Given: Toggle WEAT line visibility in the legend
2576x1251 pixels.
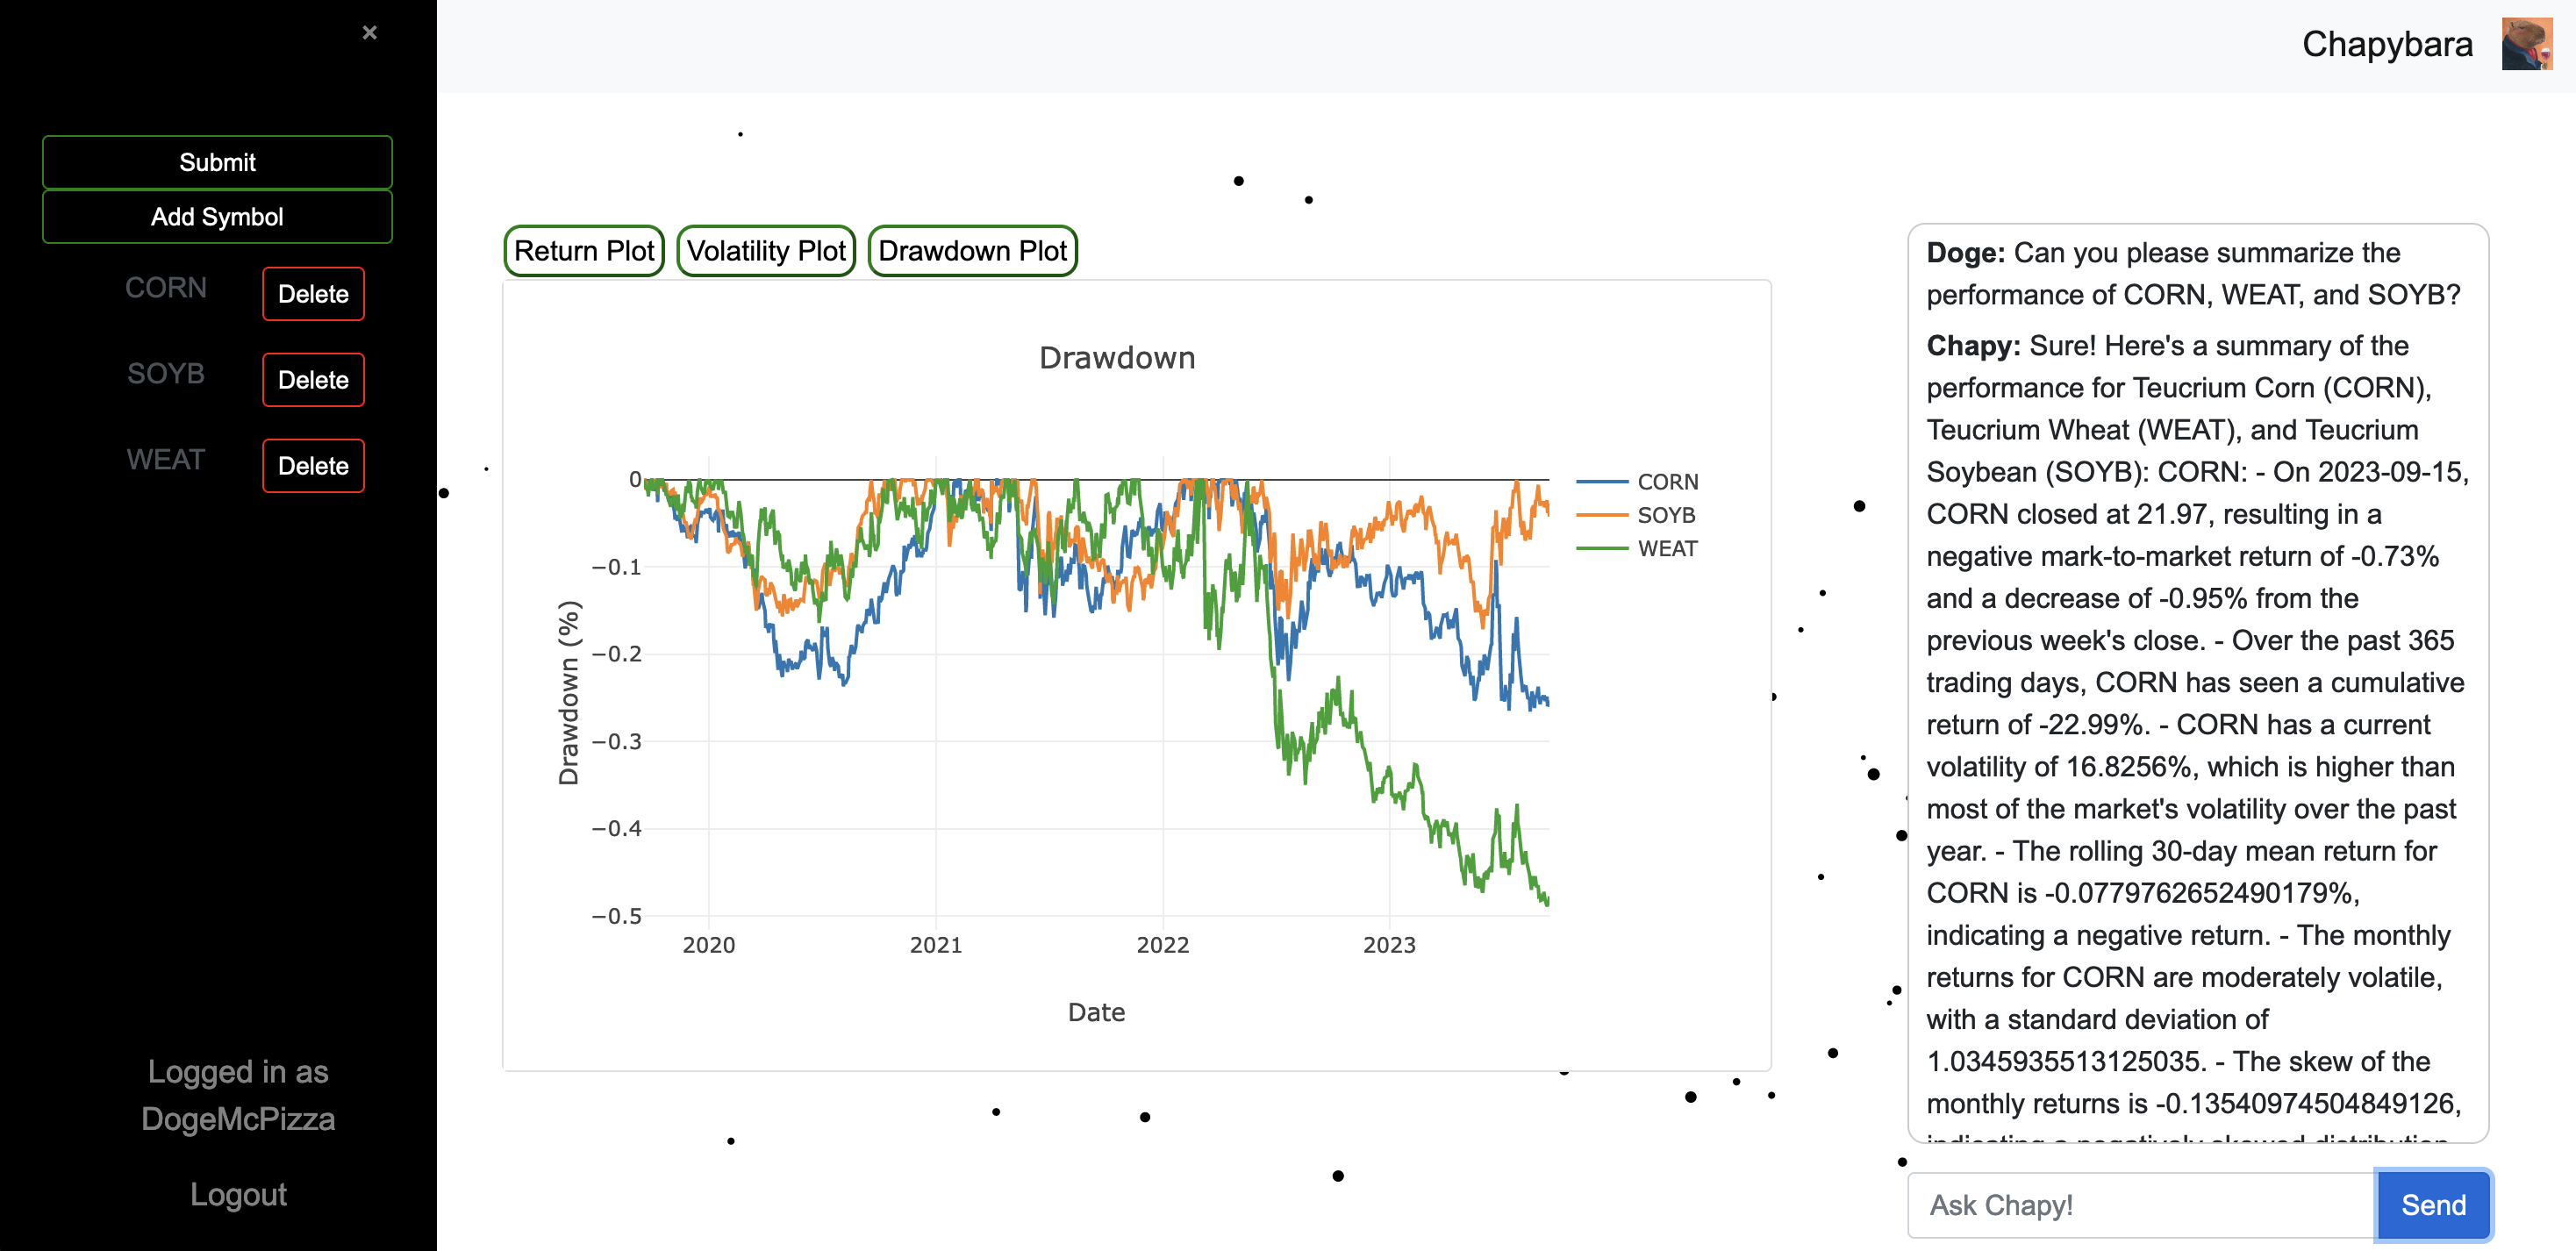Looking at the screenshot, I should [1666, 549].
